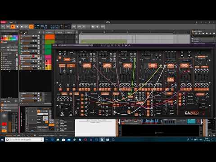Click the taskbar clock and date
The image size is (216, 162).
pyautogui.click(x=207, y=139)
